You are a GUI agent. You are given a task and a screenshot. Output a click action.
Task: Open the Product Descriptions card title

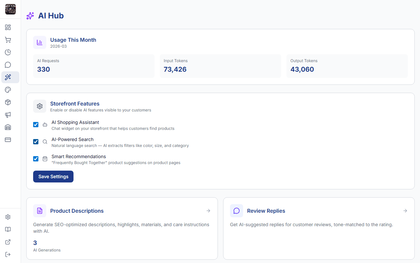[x=77, y=211]
